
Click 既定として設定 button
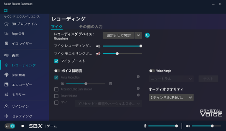tap(119, 35)
